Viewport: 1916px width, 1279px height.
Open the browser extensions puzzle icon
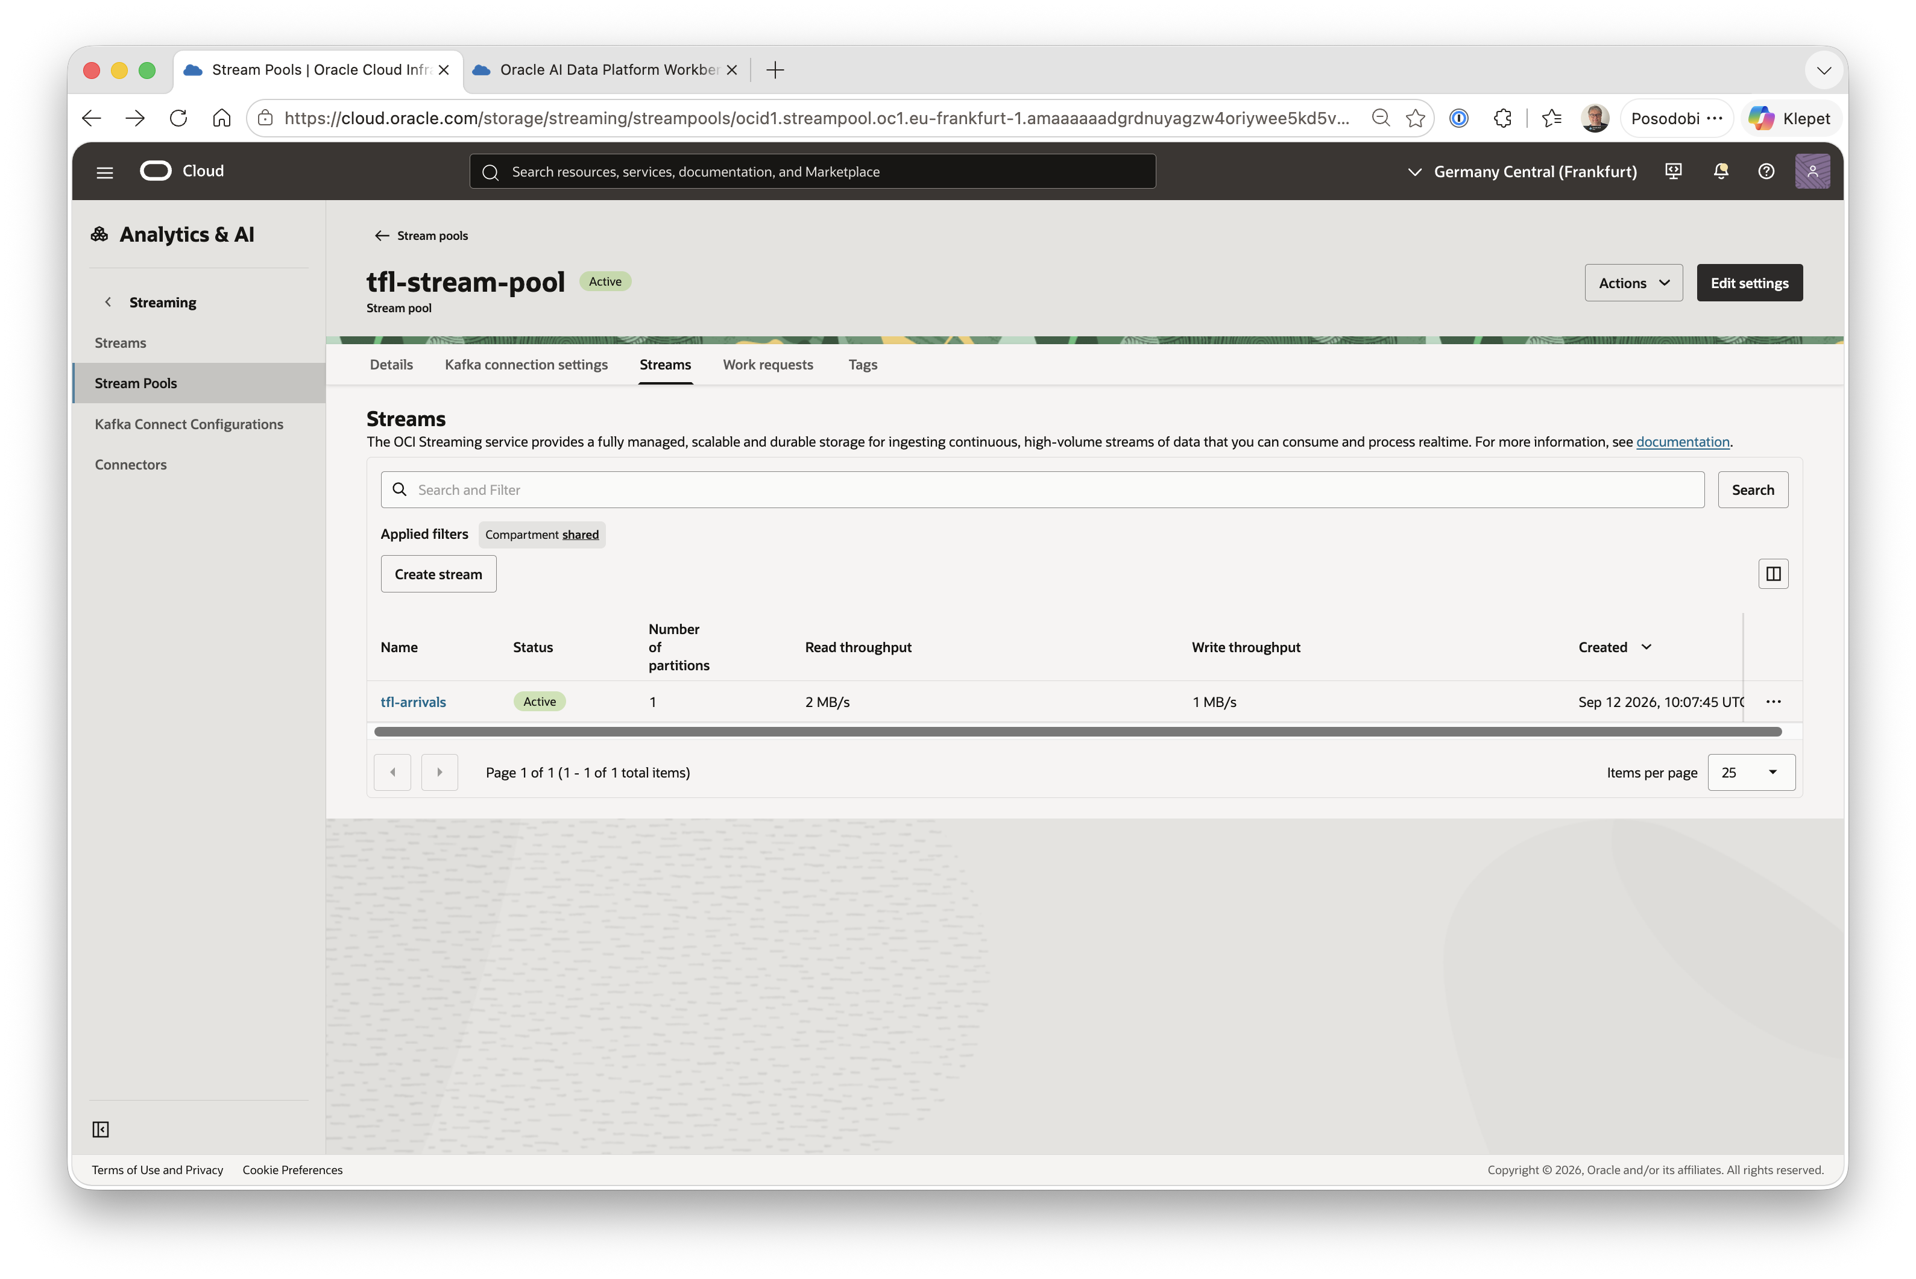[1502, 118]
